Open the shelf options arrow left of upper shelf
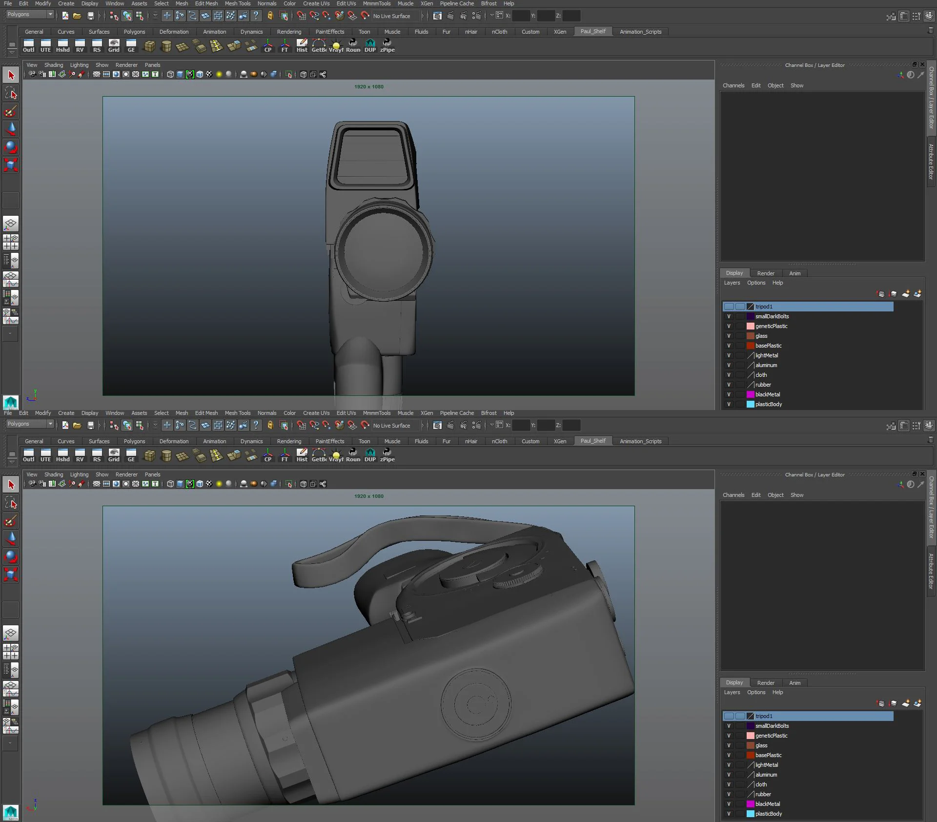 pyautogui.click(x=12, y=51)
